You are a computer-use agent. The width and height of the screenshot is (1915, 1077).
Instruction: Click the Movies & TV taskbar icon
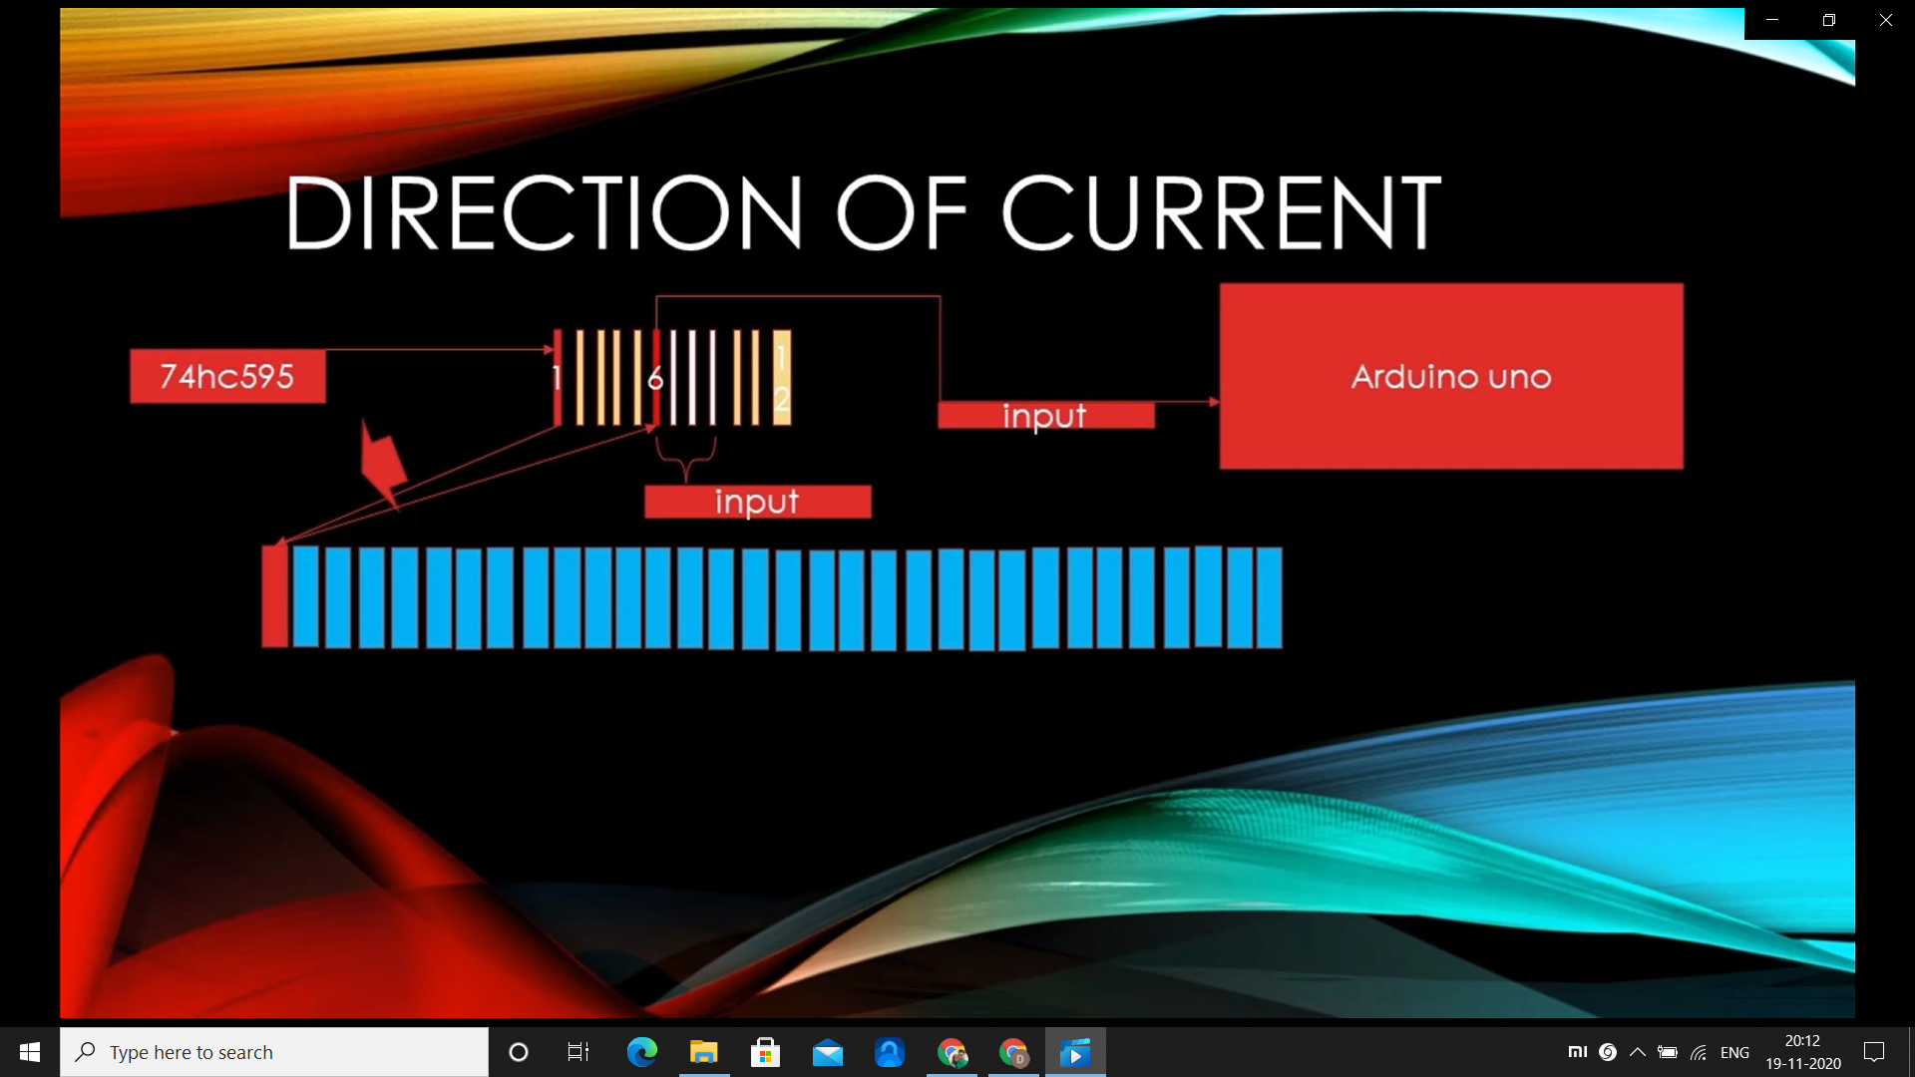(x=1075, y=1052)
